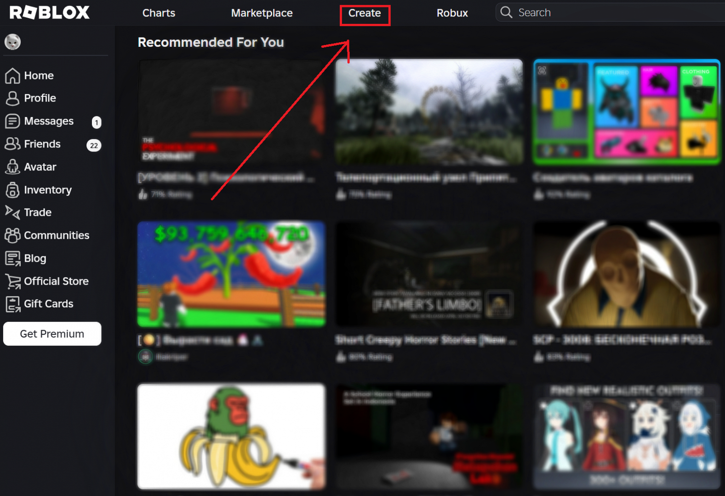This screenshot has width=725, height=496.
Task: Open the Marketplace tab
Action: click(262, 13)
